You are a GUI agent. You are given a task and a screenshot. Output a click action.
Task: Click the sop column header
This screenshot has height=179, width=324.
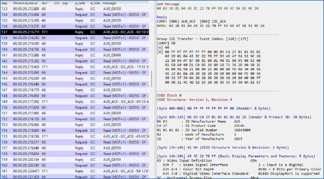[x=65, y=3]
